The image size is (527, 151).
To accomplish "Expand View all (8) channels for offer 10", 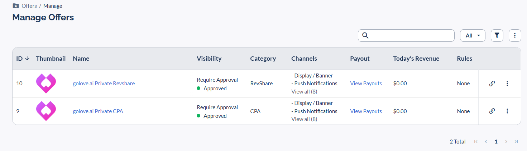I will tap(304, 91).
